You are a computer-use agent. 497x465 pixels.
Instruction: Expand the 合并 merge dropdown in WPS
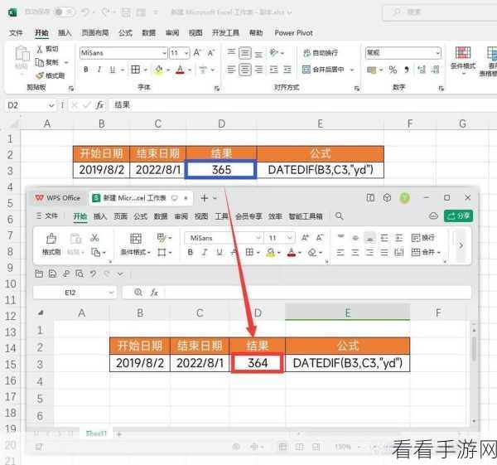point(439,253)
